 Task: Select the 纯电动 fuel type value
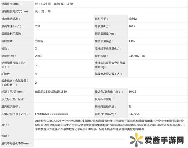(x=133, y=19)
